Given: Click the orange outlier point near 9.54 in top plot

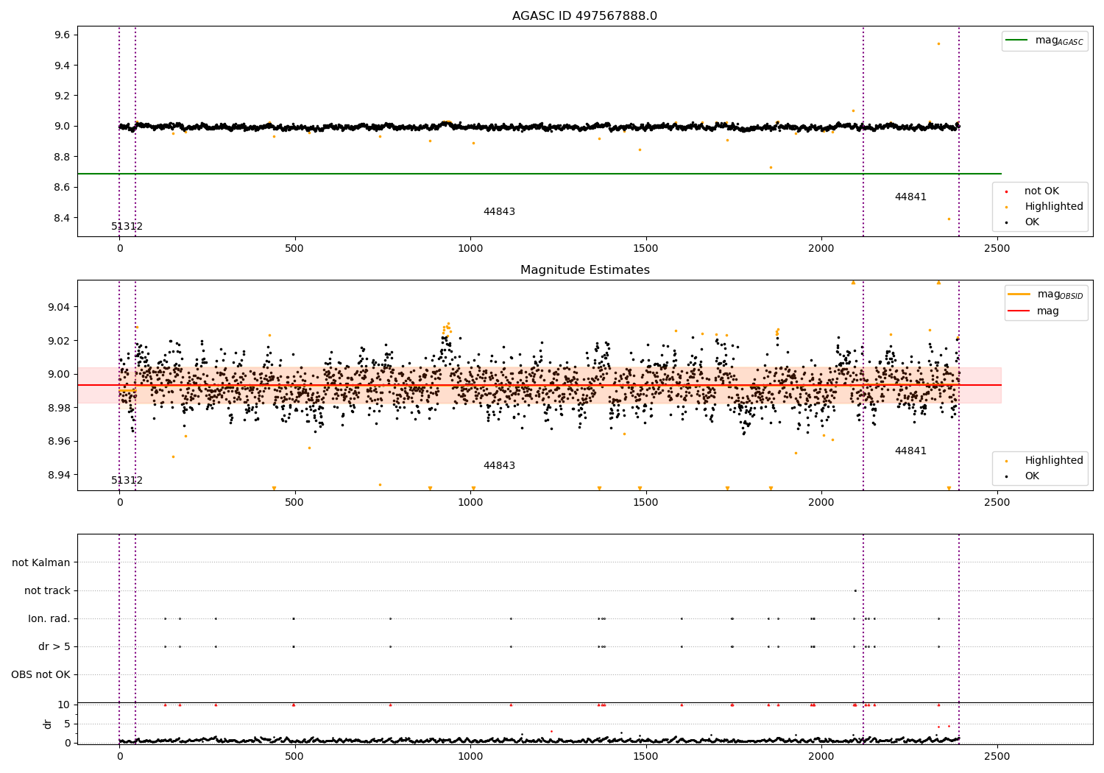Looking at the screenshot, I should (x=938, y=43).
